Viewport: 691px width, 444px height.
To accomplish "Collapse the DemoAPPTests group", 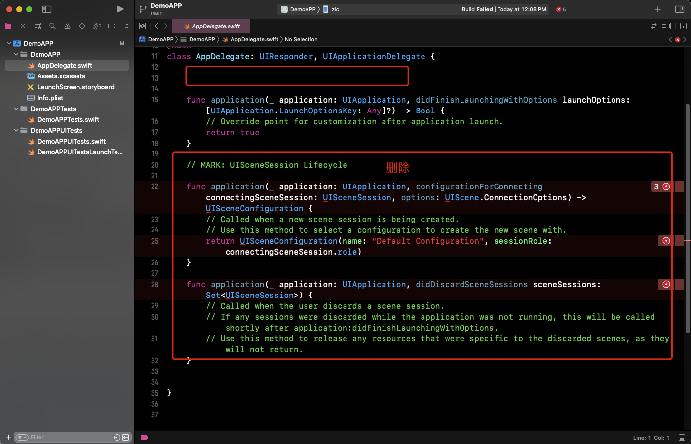I will point(16,109).
